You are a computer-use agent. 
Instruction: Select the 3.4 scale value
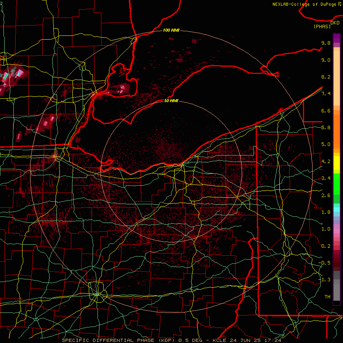pyautogui.click(x=326, y=178)
